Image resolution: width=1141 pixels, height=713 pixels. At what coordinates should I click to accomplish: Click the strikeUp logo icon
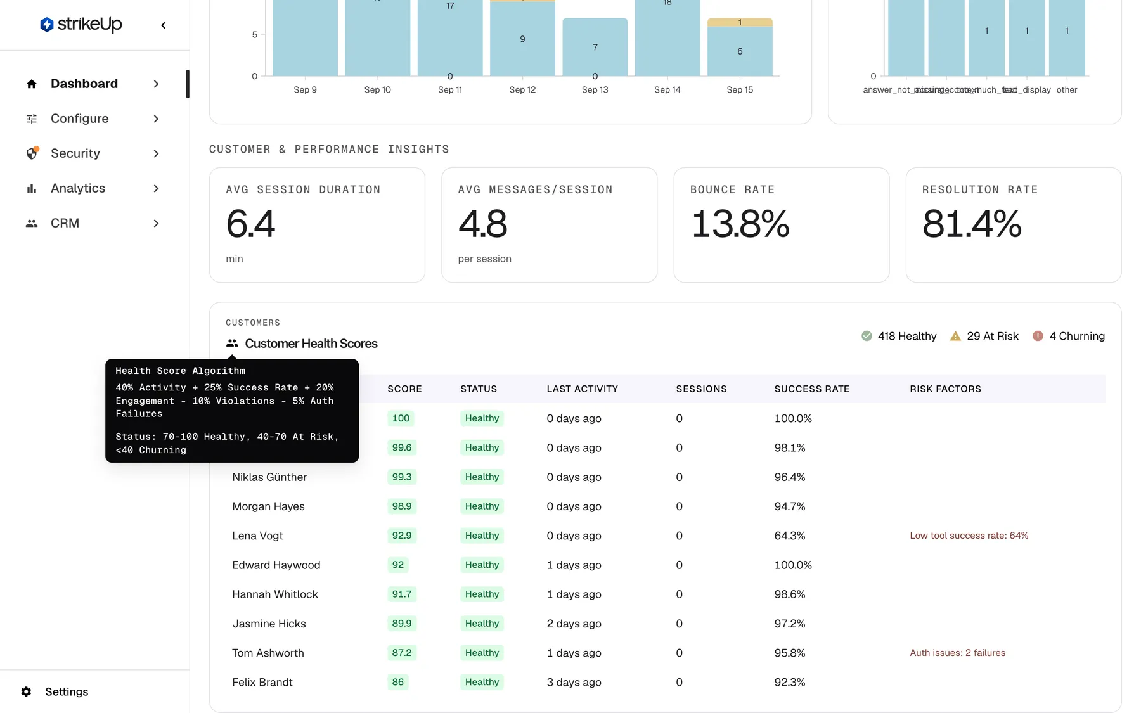[46, 25]
